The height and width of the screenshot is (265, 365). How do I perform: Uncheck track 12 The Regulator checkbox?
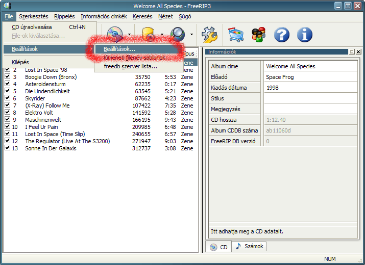tap(8, 141)
